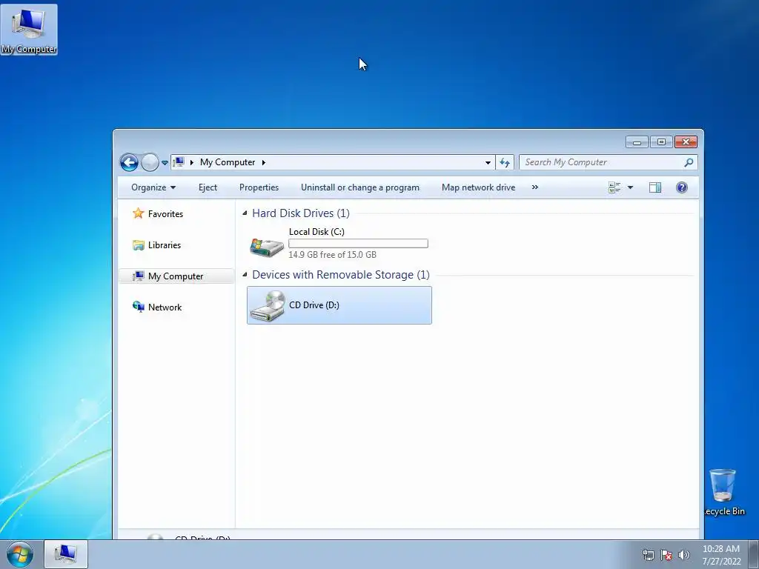
Task: Click the Forward navigation arrow button
Action: 150,162
